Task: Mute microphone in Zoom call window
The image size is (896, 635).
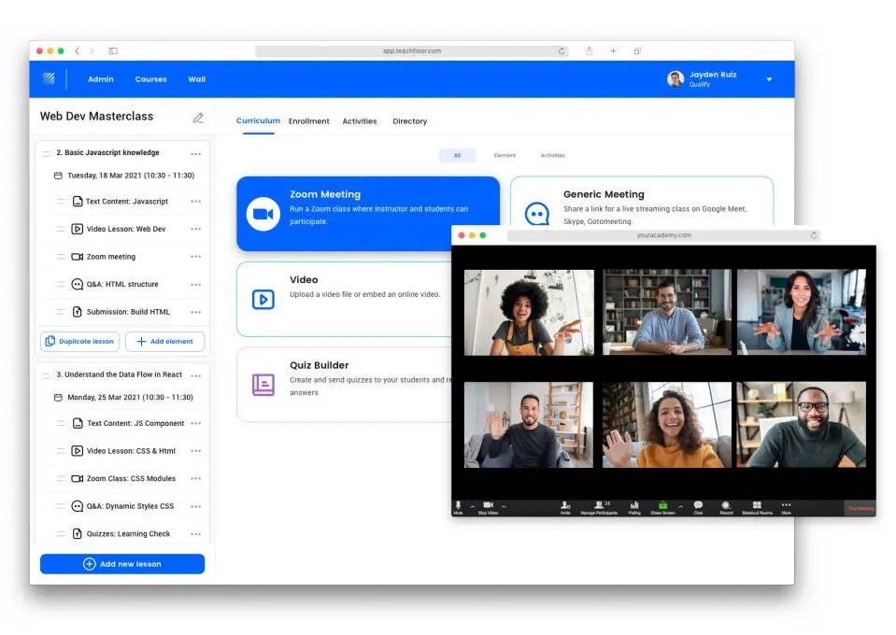Action: tap(458, 507)
